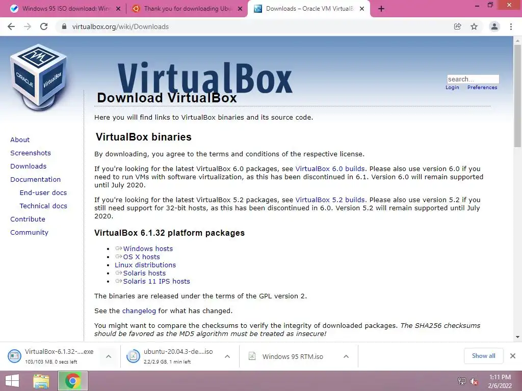Screen dimensions: 522x391
Task: Open a new browser tab
Action: (381, 9)
